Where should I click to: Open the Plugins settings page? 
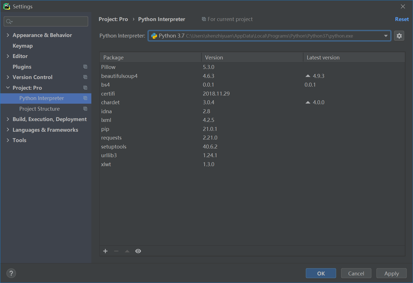[22, 67]
